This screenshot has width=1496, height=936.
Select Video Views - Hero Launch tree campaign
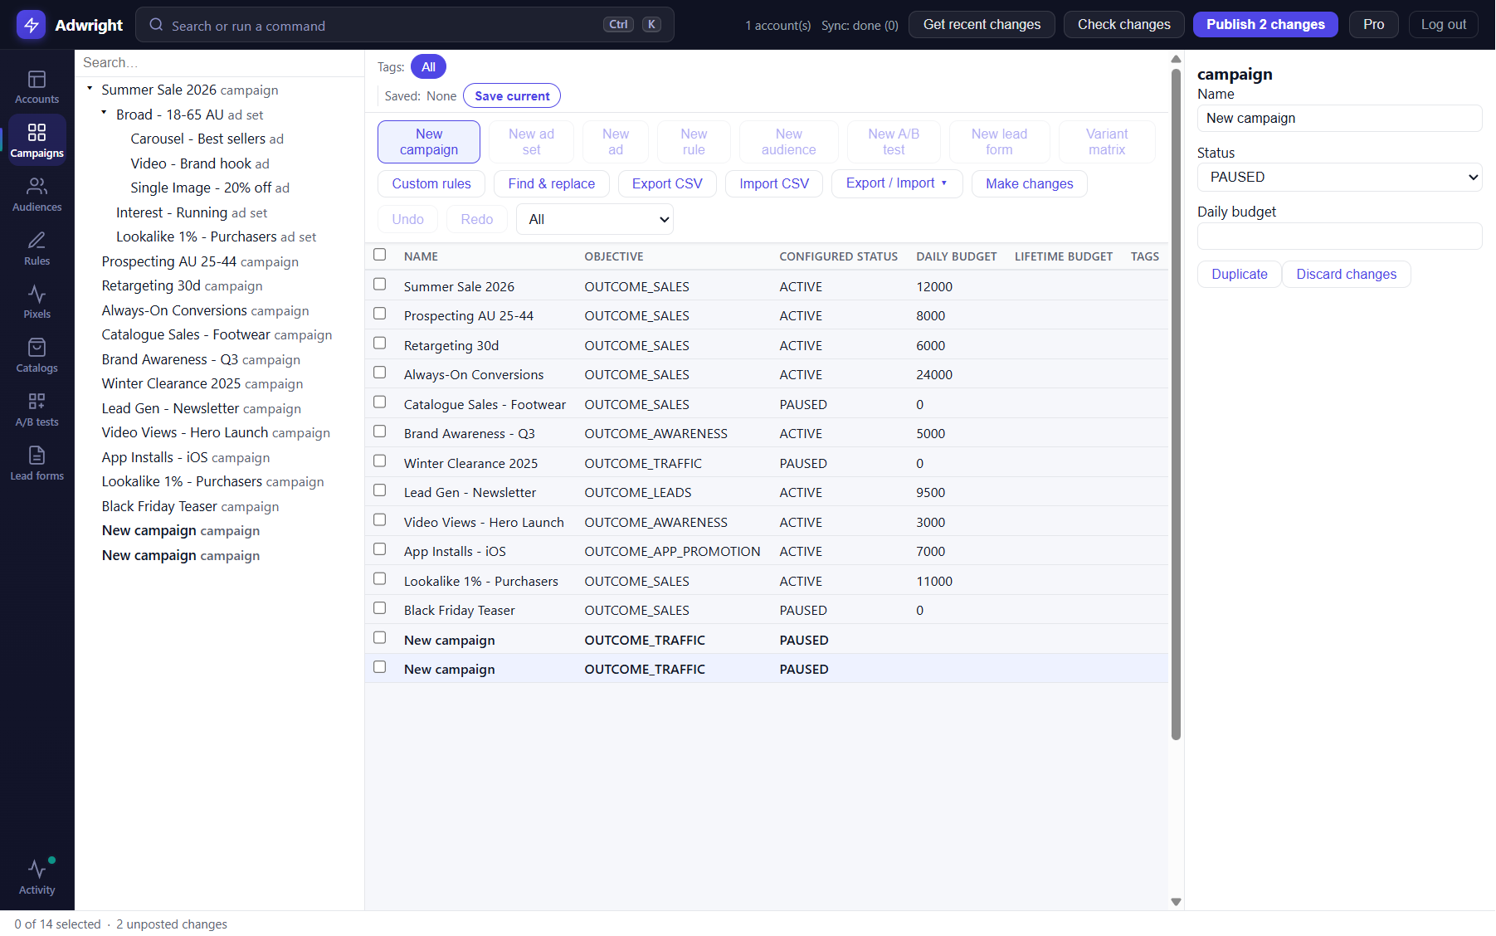216,432
